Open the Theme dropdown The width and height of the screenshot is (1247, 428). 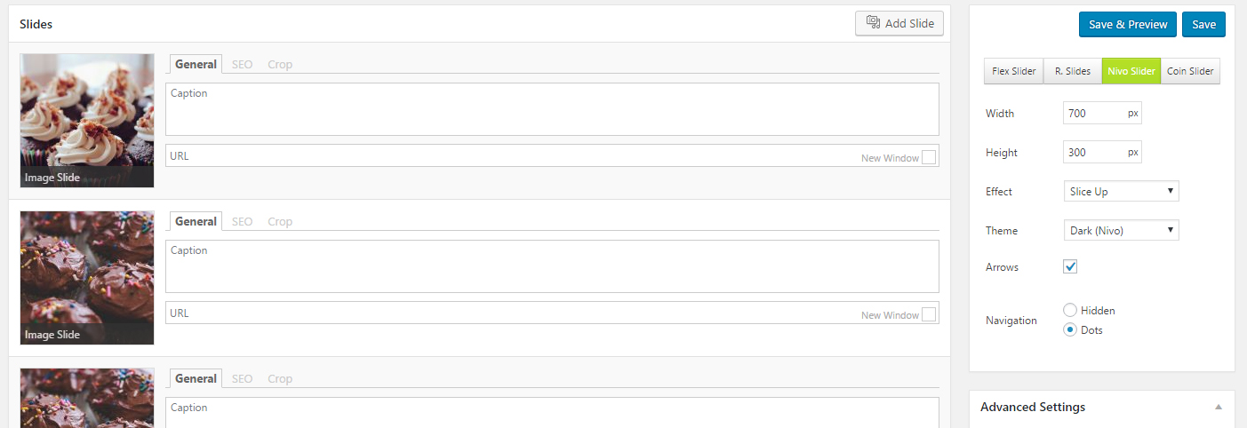pyautogui.click(x=1121, y=231)
